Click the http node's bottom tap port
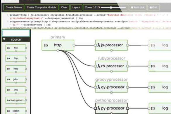The image size is (171, 114). click(58, 50)
